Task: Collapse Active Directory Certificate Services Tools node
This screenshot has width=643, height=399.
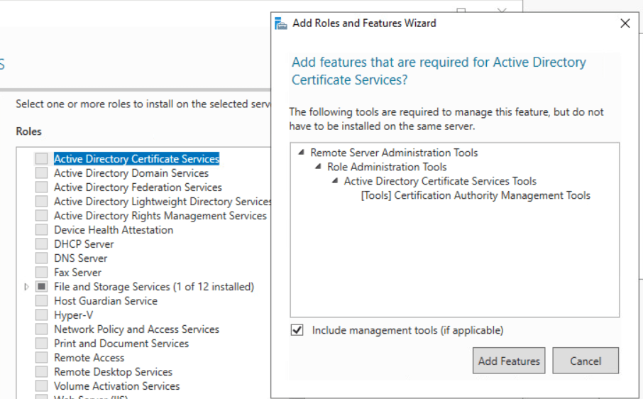Action: point(335,181)
